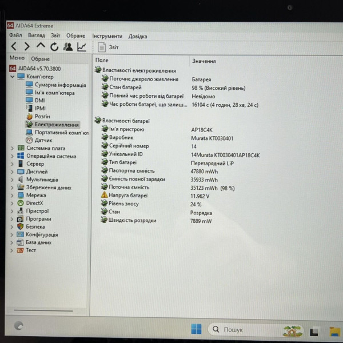This screenshot has width=343, height=343.
Task: Expand the Мережа node
Action: pos(12,196)
